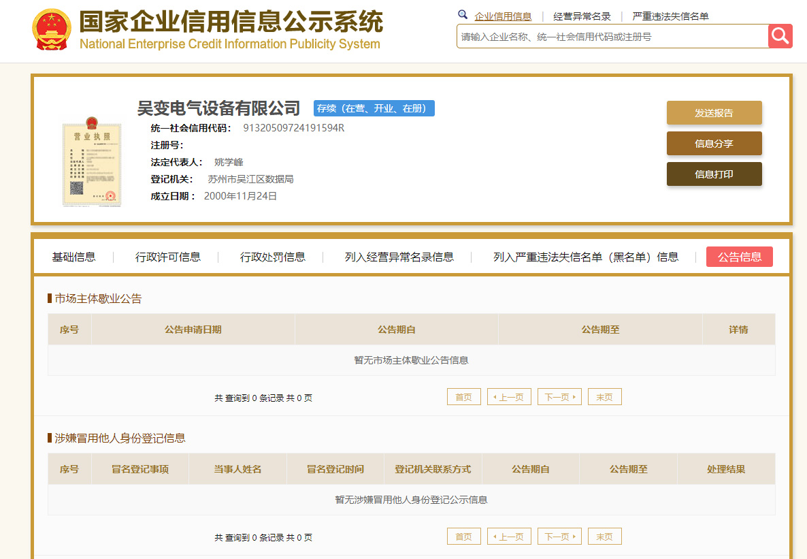Click the national emblem logo
This screenshot has width=807, height=559.
[52, 31]
